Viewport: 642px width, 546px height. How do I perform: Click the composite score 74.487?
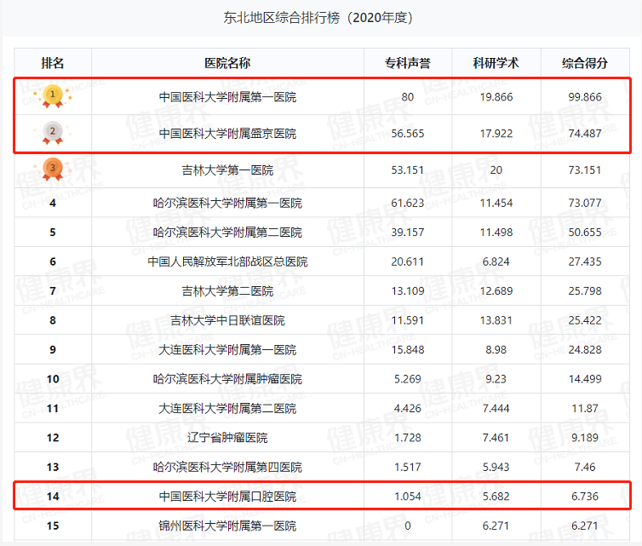[x=585, y=134]
